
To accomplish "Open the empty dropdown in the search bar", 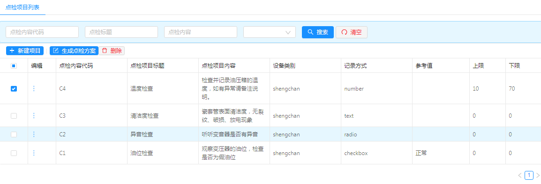I will [x=270, y=32].
